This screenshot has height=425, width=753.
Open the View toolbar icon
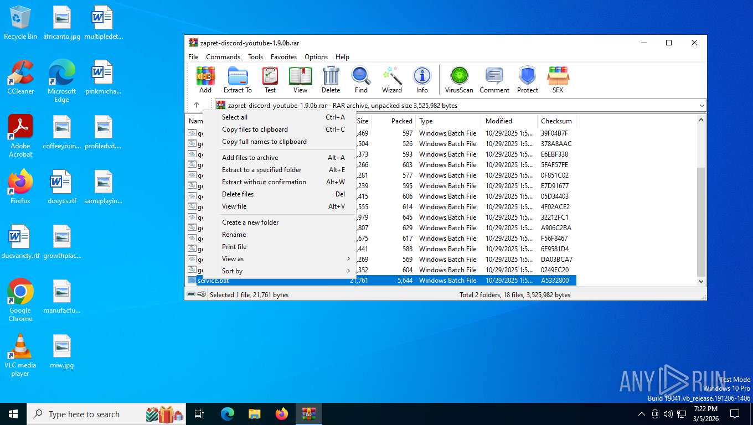pos(300,80)
